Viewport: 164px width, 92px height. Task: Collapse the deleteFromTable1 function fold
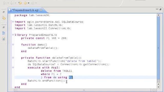point(13,57)
